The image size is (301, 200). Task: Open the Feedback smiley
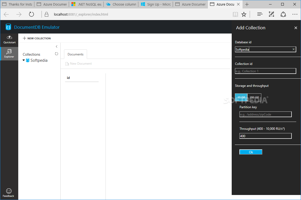tap(8, 193)
